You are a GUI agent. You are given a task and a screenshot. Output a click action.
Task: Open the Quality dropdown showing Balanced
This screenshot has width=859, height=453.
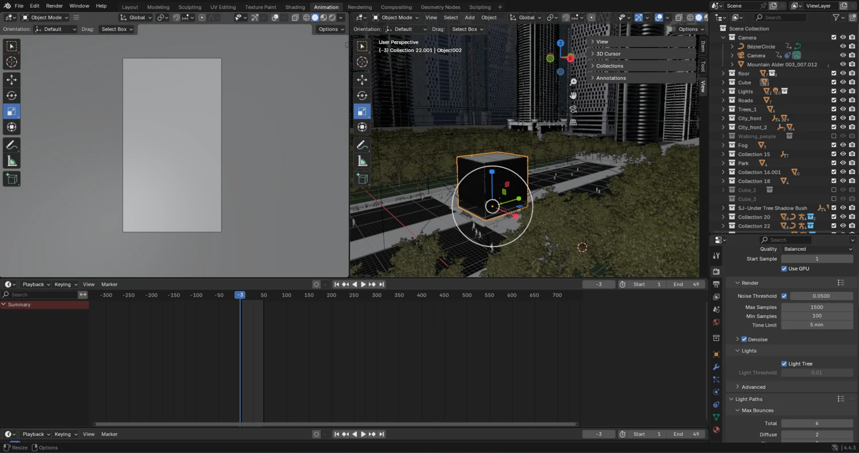[x=817, y=249]
